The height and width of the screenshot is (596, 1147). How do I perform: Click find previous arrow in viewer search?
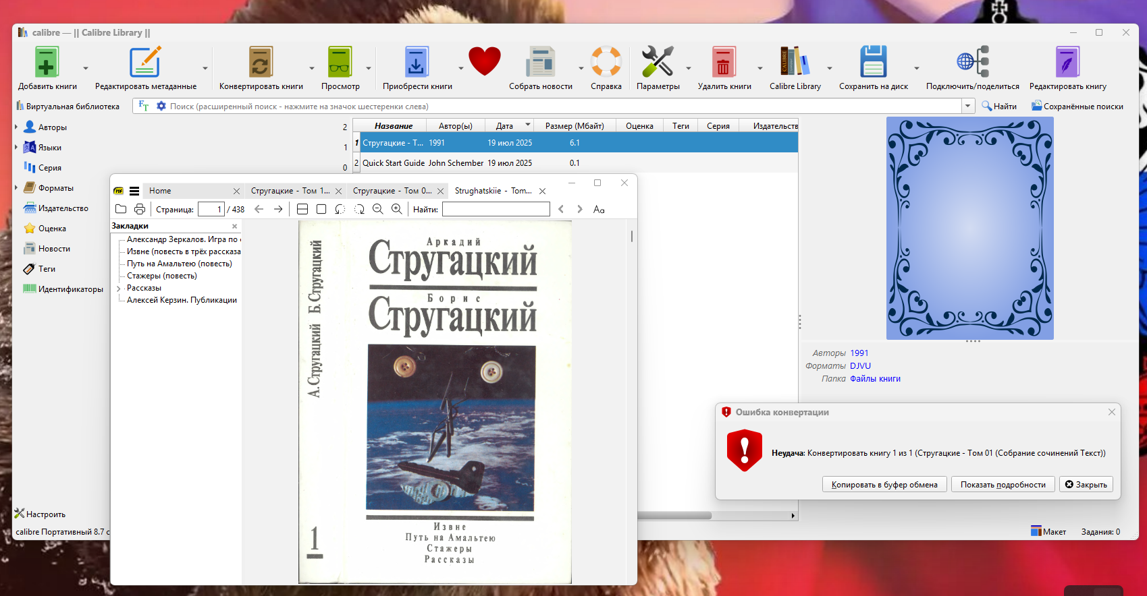pos(561,209)
